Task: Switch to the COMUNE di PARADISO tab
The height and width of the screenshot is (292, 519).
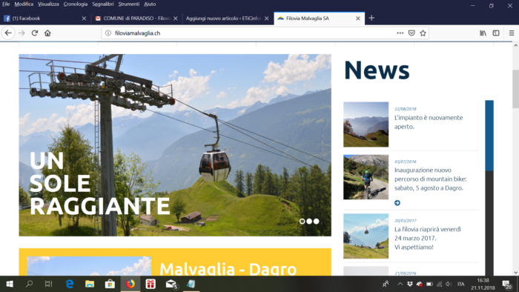Action: (x=136, y=19)
